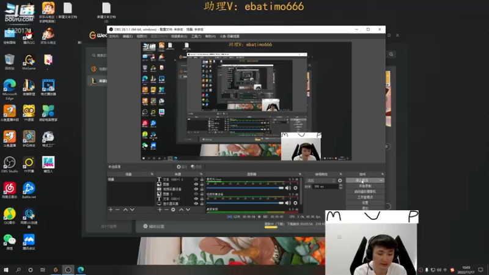Open the Recycle Bin desktop icon

click(10, 62)
